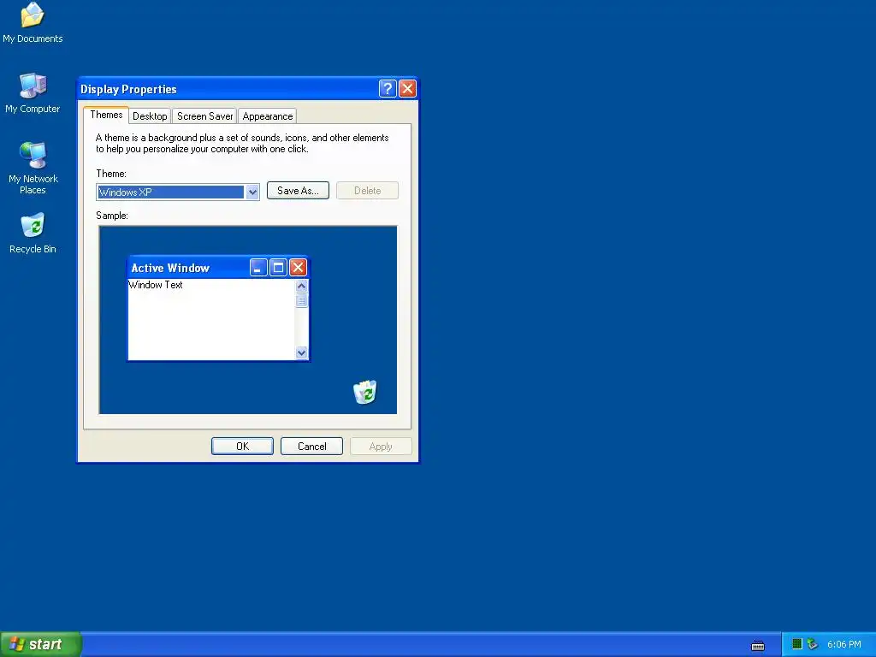This screenshot has height=657, width=876.
Task: Click the 6:06 PM clock in the tray
Action: click(844, 644)
